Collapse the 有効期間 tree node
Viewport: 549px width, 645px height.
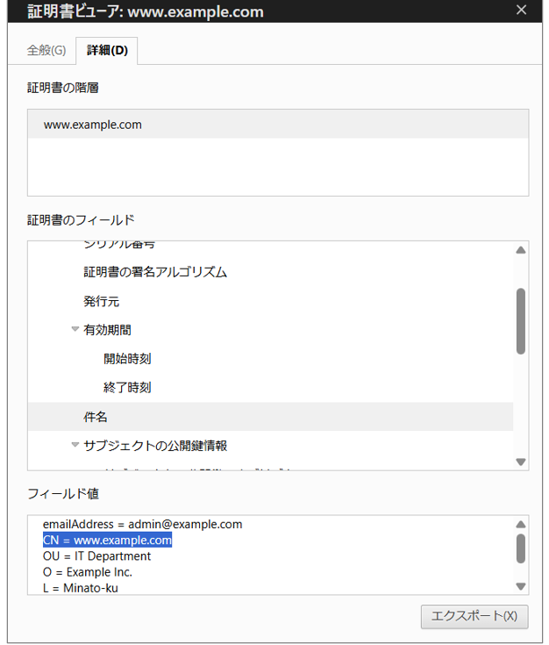pos(75,329)
